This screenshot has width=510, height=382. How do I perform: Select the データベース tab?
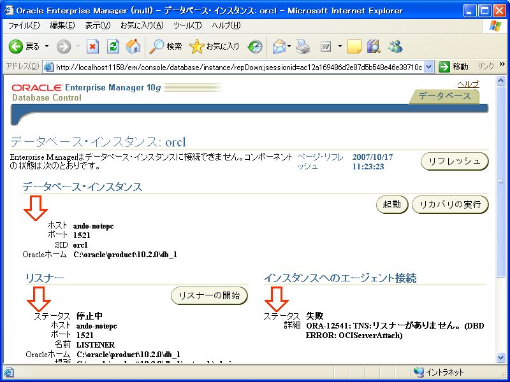point(444,96)
